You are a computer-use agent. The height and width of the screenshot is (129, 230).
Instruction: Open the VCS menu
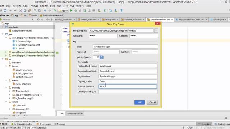pyautogui.click(x=72, y=6)
